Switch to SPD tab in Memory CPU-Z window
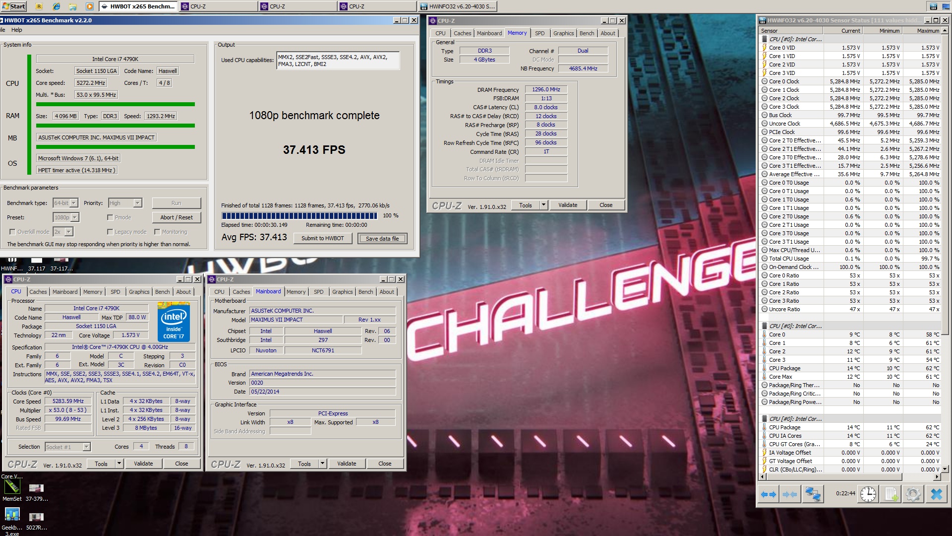Screen dimensions: 952x536 [539, 33]
